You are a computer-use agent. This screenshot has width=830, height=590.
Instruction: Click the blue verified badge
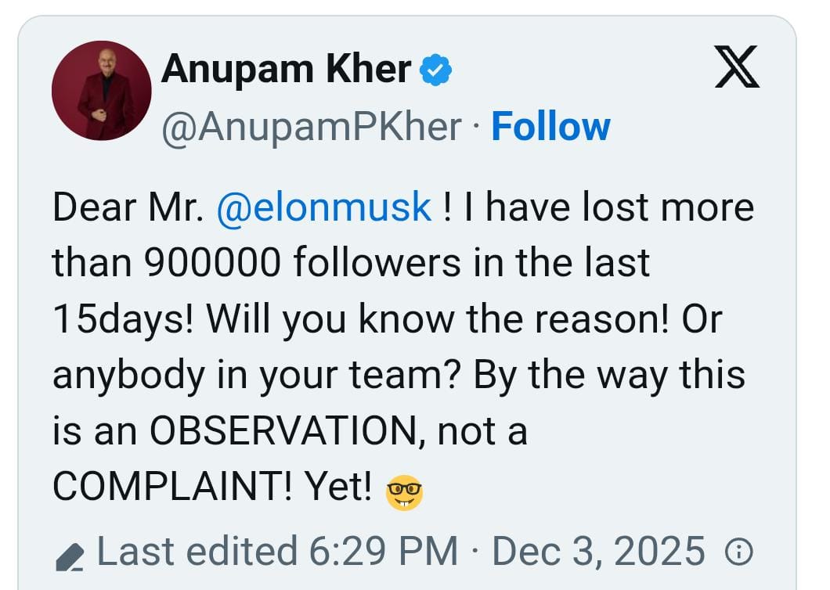pos(435,70)
